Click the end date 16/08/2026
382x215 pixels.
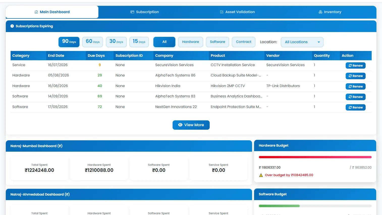point(58,86)
